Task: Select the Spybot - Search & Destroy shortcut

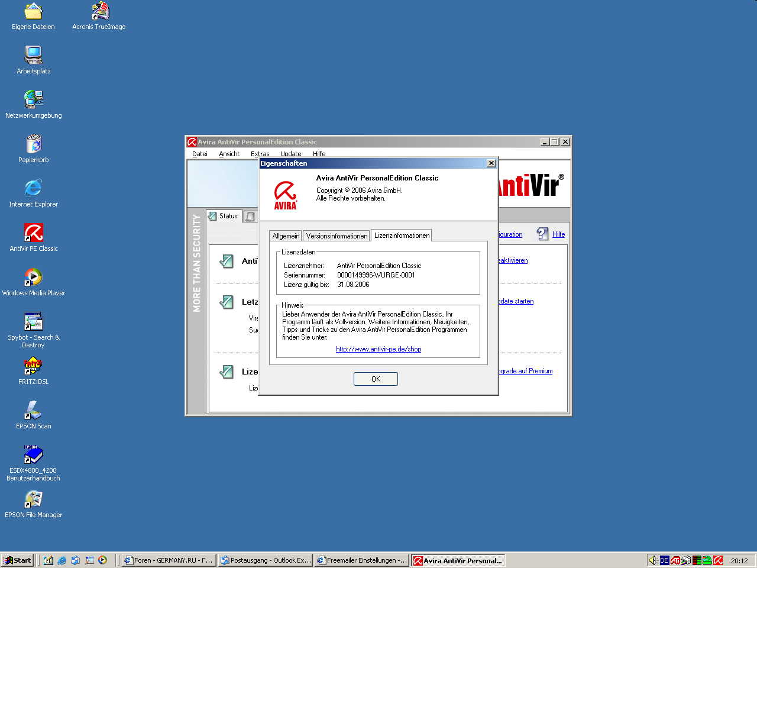Action: coord(34,330)
